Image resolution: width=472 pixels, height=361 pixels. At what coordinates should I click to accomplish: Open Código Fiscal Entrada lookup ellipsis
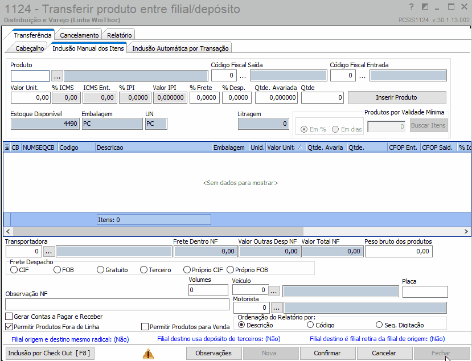point(363,76)
